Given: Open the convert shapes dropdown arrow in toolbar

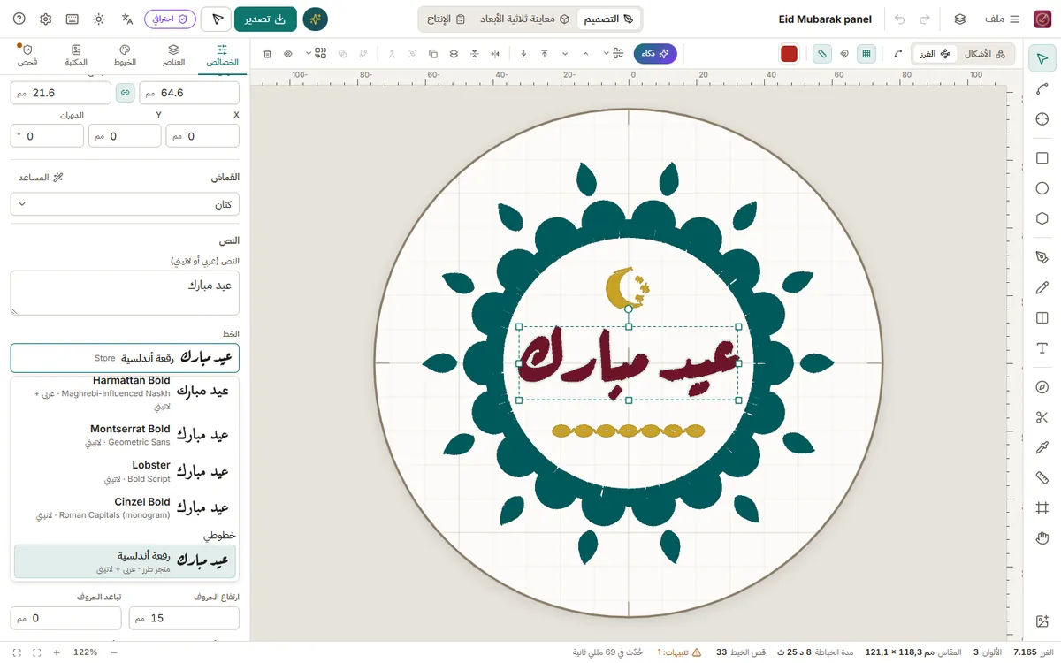Looking at the screenshot, I should tap(308, 54).
